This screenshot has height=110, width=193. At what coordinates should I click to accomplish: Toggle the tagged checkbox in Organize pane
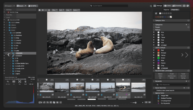156,13
